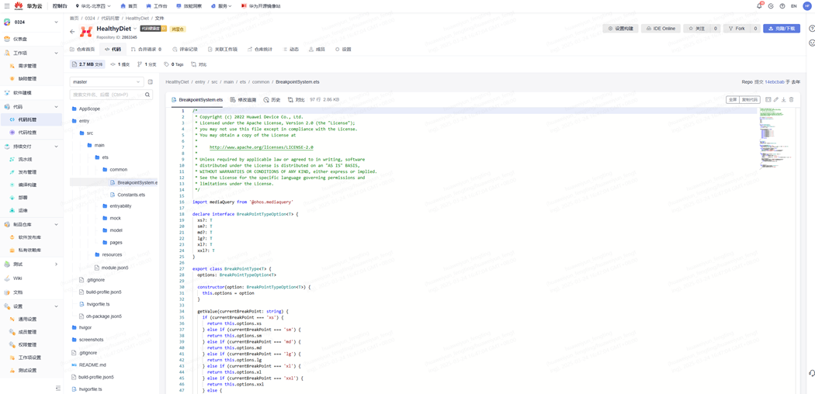Open the hamburger menu at top left

[x=6, y=5]
